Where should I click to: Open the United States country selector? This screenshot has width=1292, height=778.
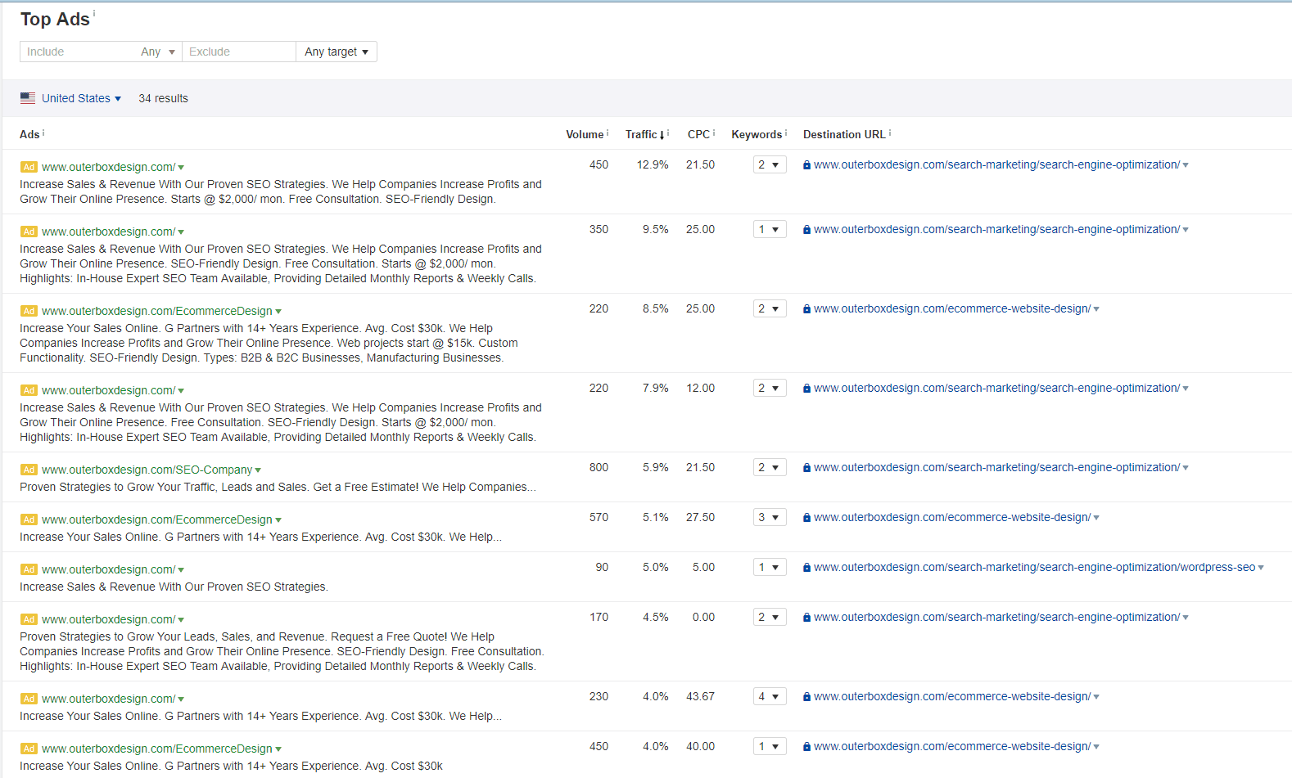point(81,98)
